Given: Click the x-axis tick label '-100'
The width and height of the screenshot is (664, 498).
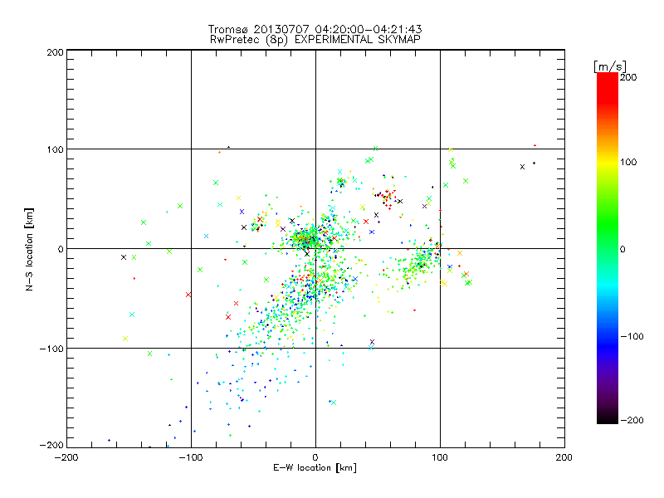Looking at the screenshot, I should tap(191, 457).
